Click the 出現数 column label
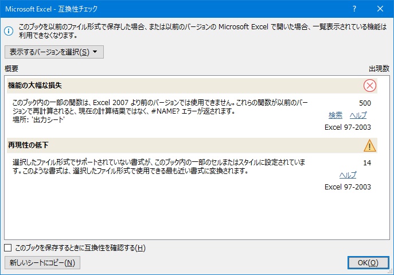This screenshot has height=275, width=394. click(379, 68)
